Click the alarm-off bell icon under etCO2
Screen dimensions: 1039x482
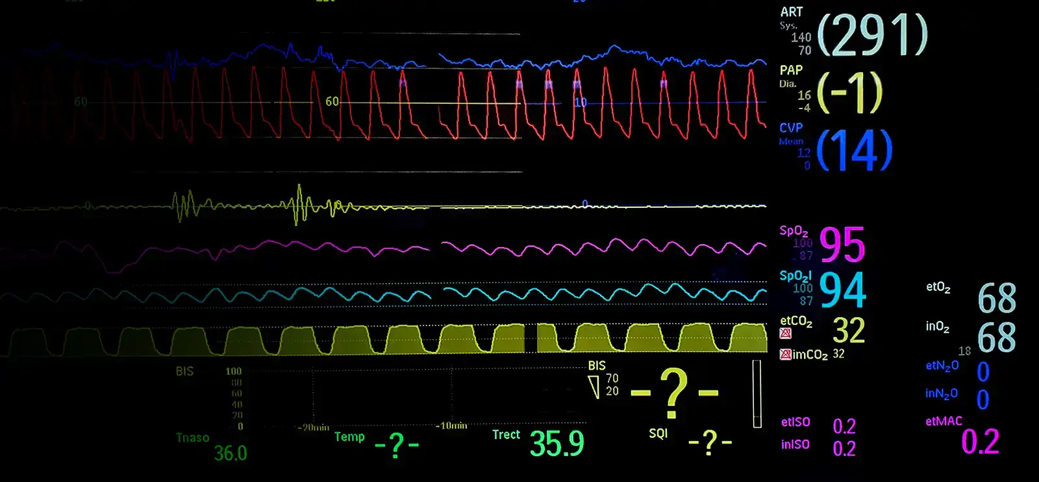(786, 334)
